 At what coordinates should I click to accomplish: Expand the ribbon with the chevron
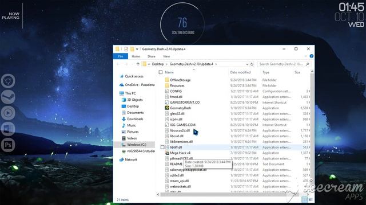tap(305, 56)
